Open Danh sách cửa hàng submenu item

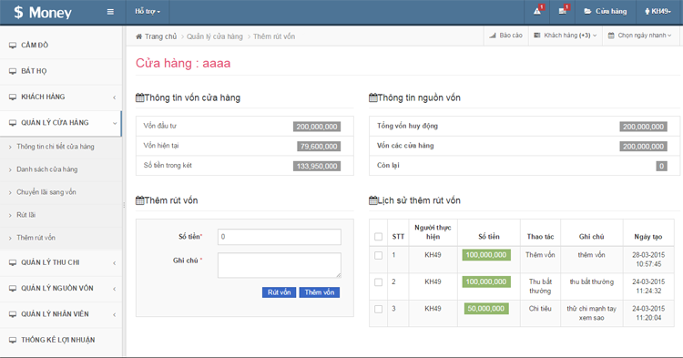47,169
